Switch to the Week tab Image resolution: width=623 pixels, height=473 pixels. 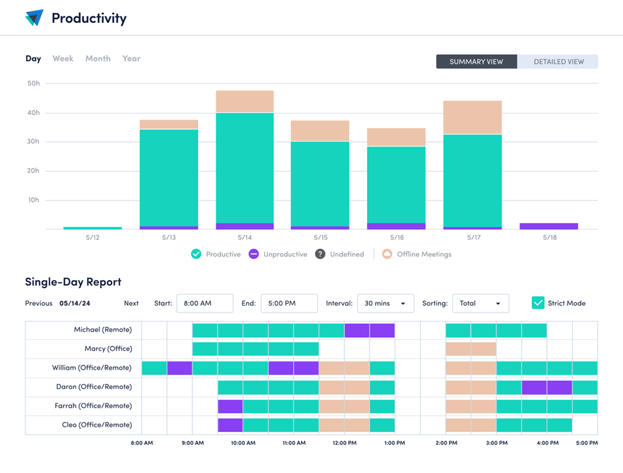tap(63, 59)
